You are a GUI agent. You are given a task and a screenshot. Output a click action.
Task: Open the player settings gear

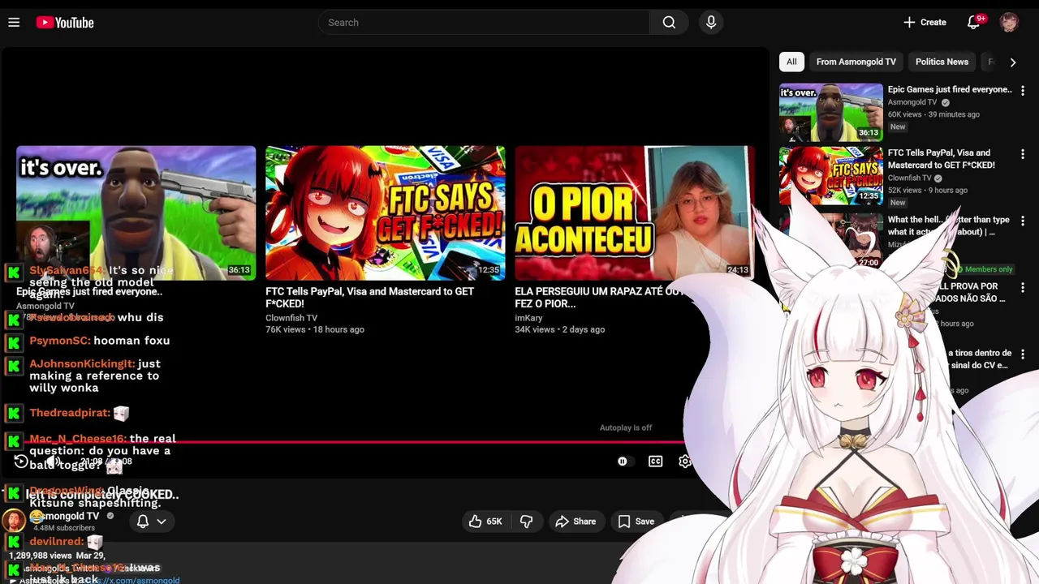tap(684, 462)
